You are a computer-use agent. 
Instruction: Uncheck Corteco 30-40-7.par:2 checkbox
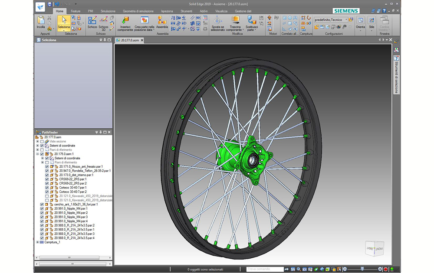click(x=47, y=192)
